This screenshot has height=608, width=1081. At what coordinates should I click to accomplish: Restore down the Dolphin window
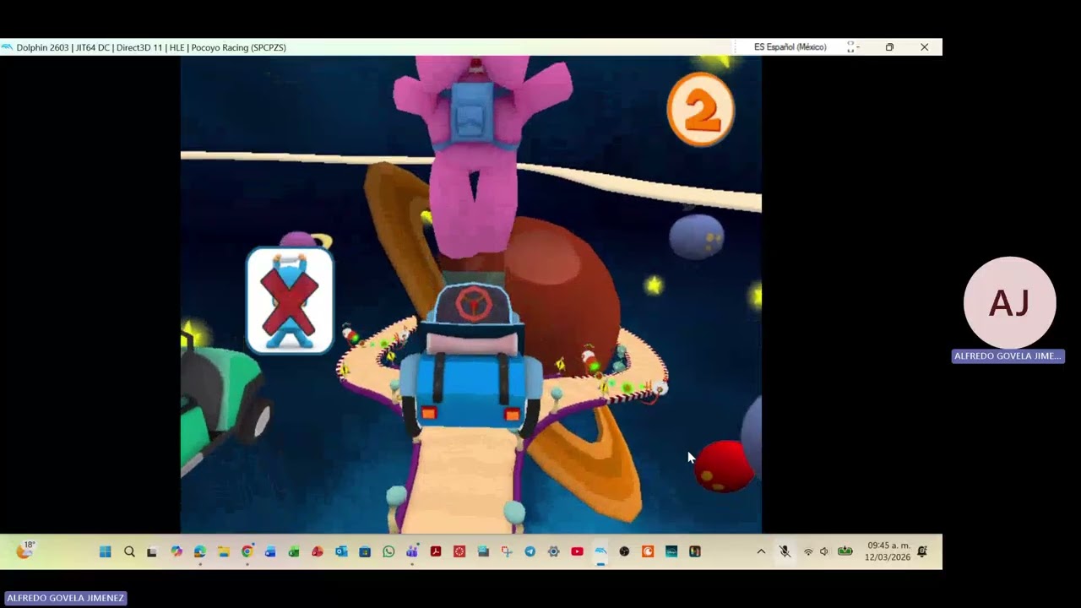[889, 47]
